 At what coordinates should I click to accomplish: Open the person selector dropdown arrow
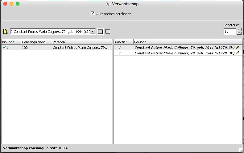[93, 31]
